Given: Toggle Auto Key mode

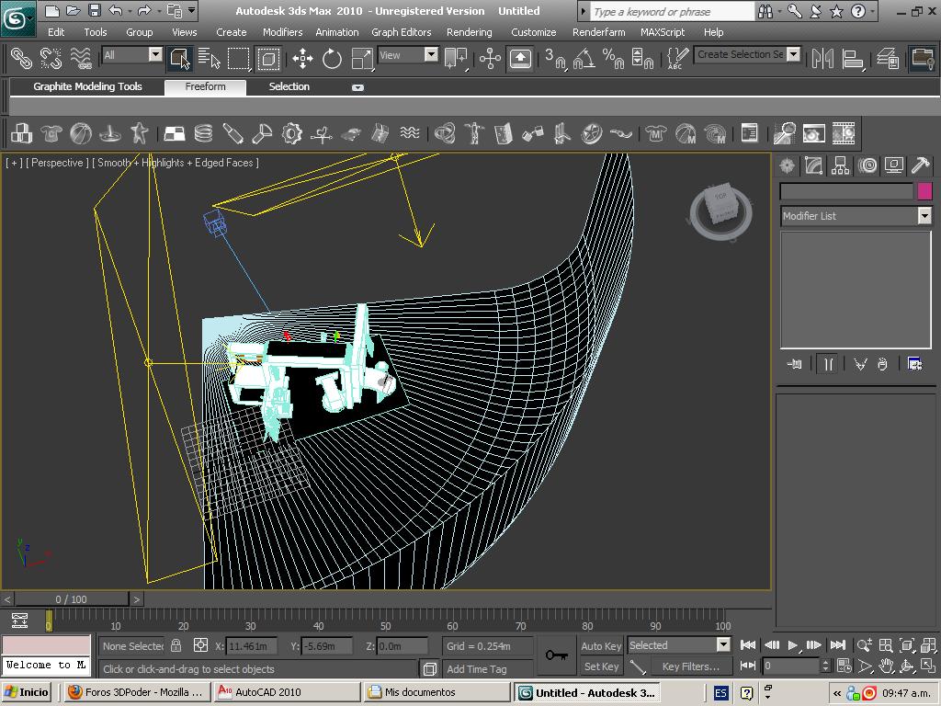Looking at the screenshot, I should pyautogui.click(x=601, y=646).
